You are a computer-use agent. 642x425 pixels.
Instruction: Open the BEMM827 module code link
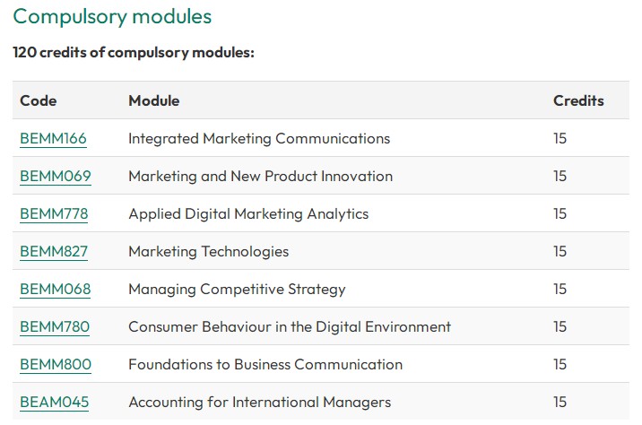(x=54, y=251)
